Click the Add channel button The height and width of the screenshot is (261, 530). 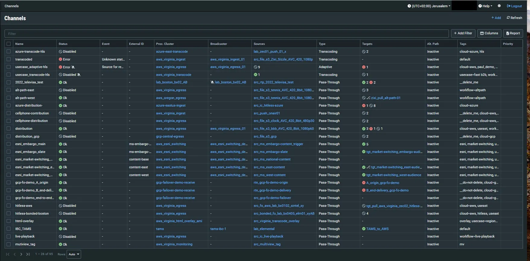(496, 18)
